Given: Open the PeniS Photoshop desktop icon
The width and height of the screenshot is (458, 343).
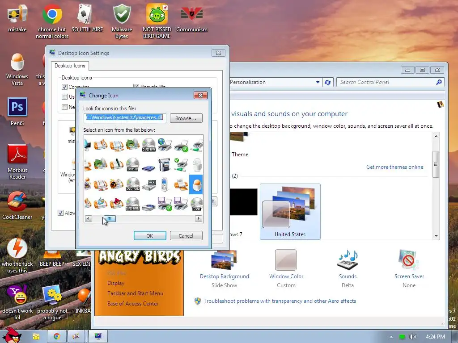Looking at the screenshot, I should 17,112.
